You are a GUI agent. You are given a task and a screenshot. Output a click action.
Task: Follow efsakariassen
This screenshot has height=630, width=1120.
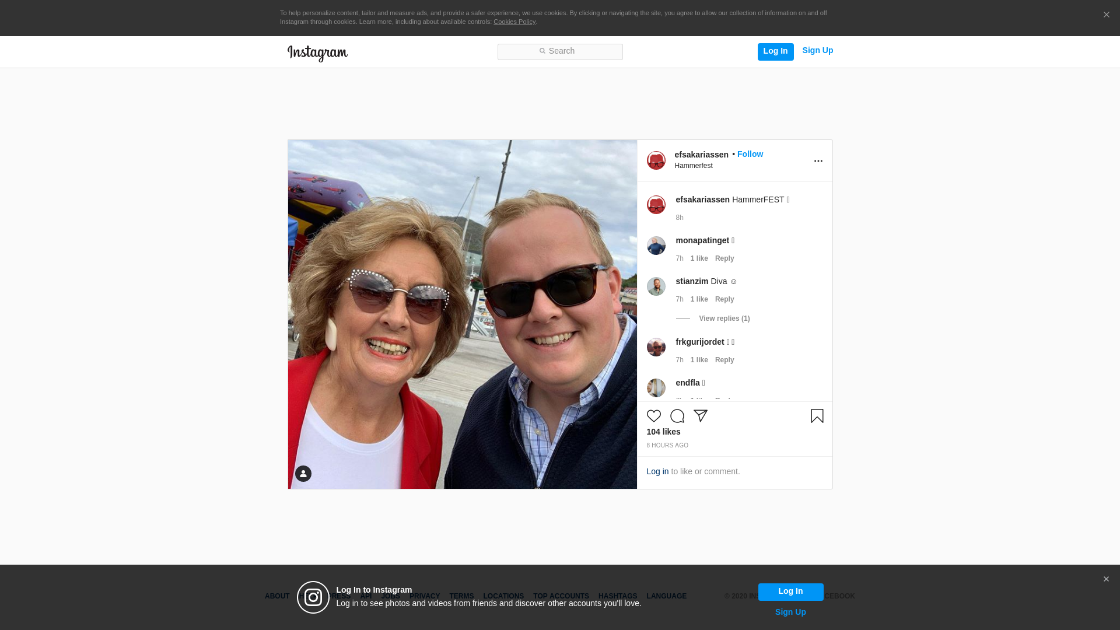[x=750, y=154]
